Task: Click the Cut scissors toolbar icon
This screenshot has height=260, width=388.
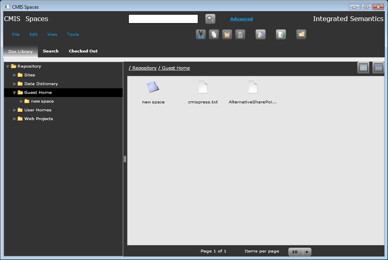Action: point(201,35)
